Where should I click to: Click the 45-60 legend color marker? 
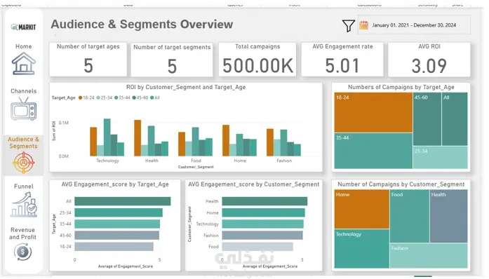(134, 98)
